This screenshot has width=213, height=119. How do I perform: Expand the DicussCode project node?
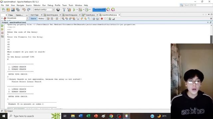(x=2, y=18)
